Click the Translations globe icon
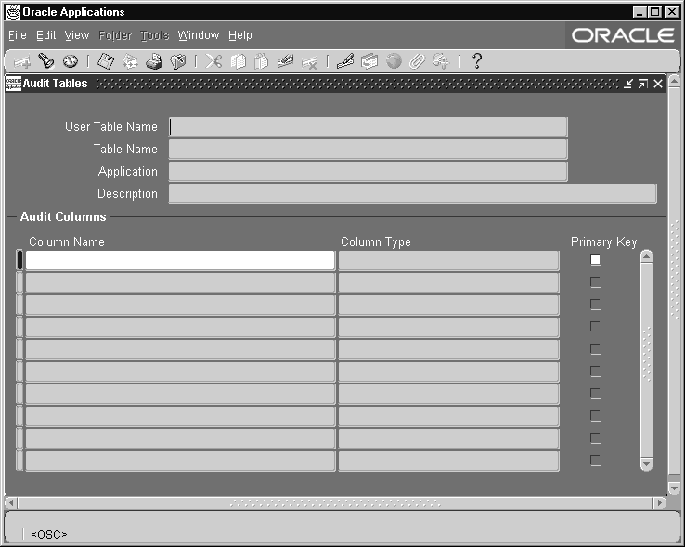685x547 pixels. pyautogui.click(x=394, y=61)
